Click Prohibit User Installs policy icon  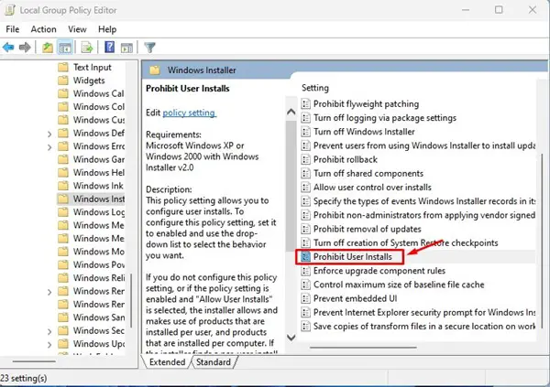point(306,257)
